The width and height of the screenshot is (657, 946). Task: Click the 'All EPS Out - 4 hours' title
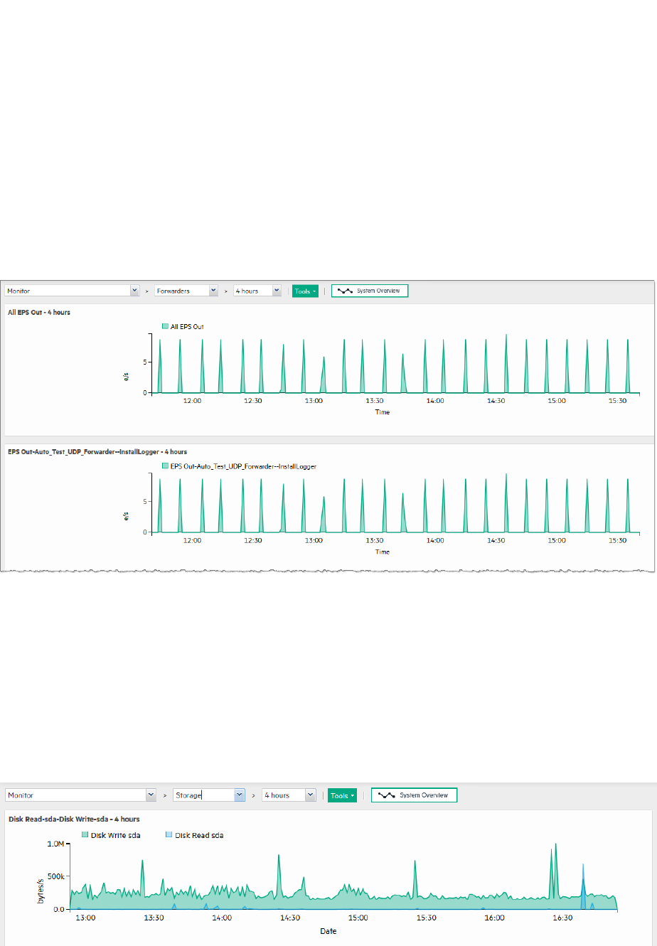pyautogui.click(x=39, y=312)
